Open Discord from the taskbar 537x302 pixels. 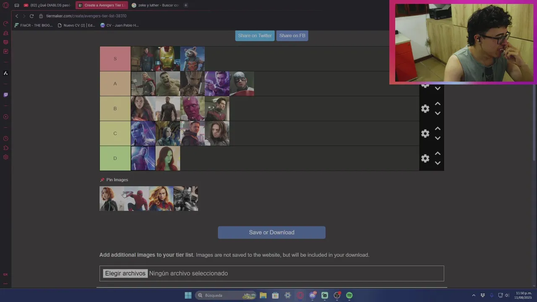(313, 295)
